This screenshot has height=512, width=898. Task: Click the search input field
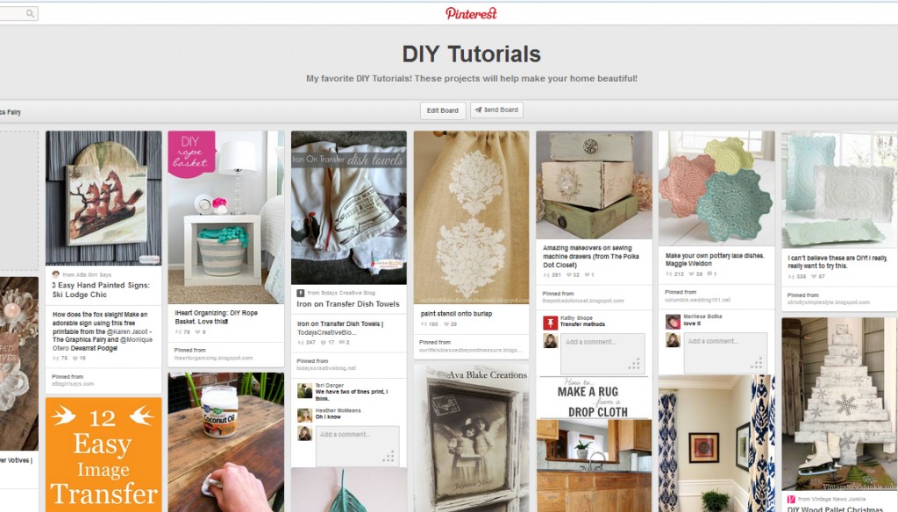pyautogui.click(x=19, y=13)
